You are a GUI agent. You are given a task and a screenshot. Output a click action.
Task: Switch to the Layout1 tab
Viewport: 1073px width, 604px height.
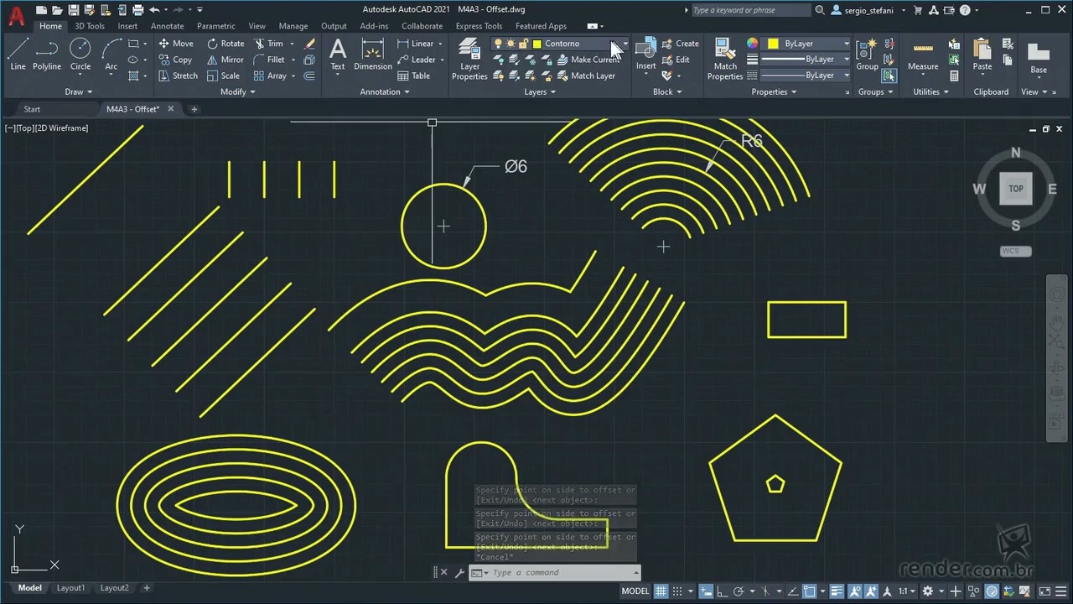(x=70, y=588)
